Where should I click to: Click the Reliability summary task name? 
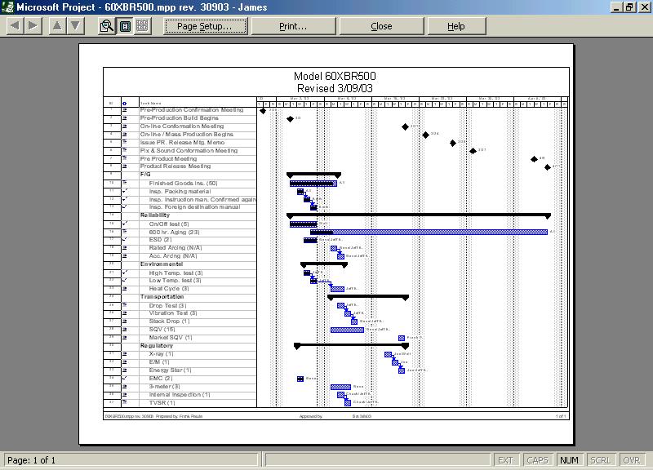(155, 215)
